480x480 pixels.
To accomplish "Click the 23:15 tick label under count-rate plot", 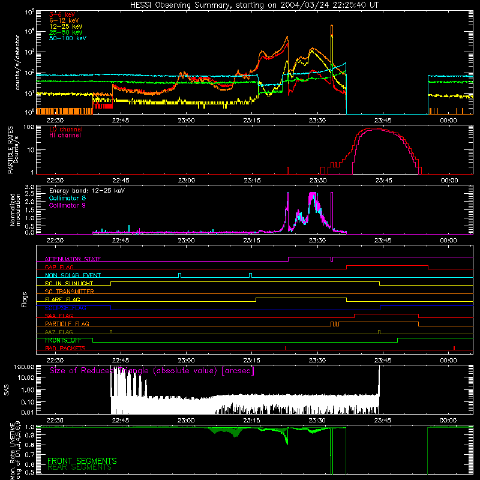I will click(251, 121).
